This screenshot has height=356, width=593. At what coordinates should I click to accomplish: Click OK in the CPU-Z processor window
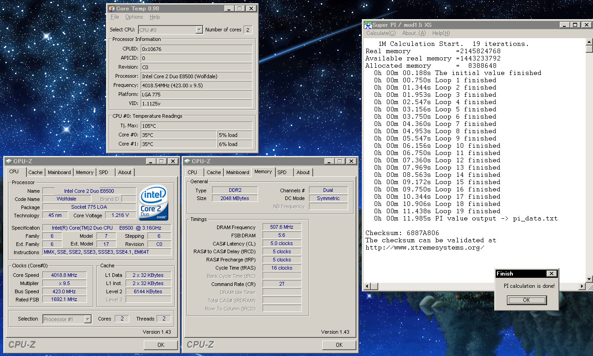pyautogui.click(x=161, y=345)
